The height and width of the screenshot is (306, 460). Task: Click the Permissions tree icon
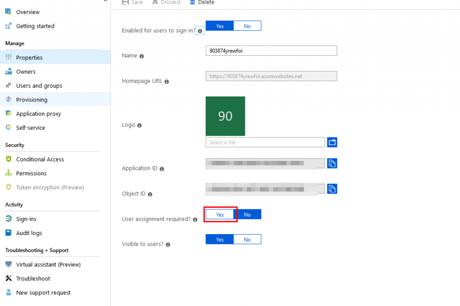tap(8, 173)
